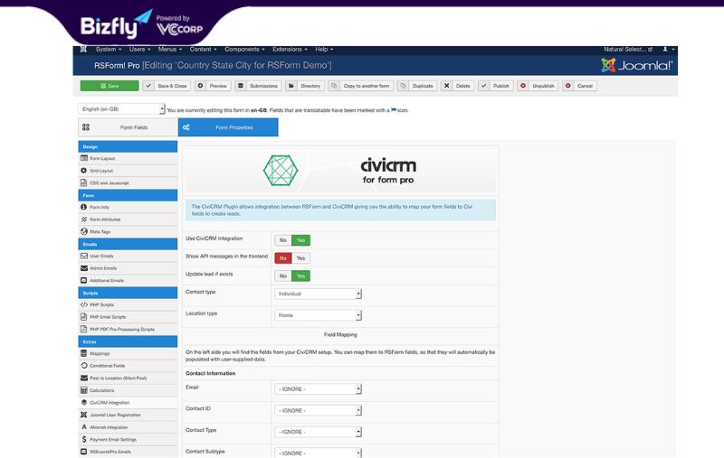This screenshot has height=458, width=724.
Task: Click the Post to Location envelope icon
Action: point(84,378)
